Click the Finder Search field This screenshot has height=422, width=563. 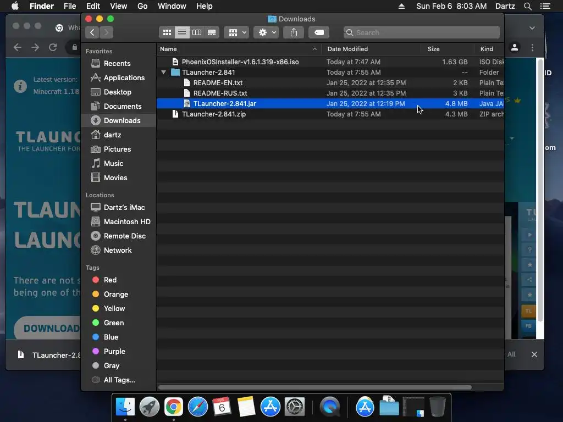422,32
